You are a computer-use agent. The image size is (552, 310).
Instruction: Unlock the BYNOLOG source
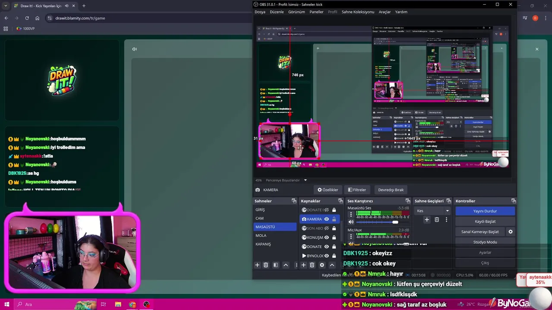[x=334, y=256]
